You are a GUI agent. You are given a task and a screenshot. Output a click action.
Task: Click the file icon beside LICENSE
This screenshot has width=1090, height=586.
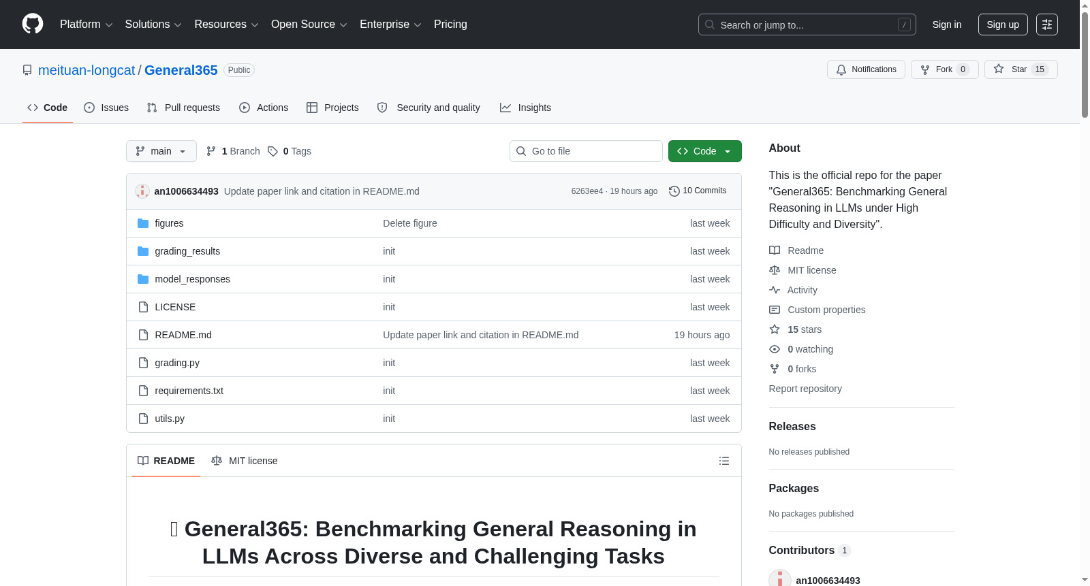[143, 307]
